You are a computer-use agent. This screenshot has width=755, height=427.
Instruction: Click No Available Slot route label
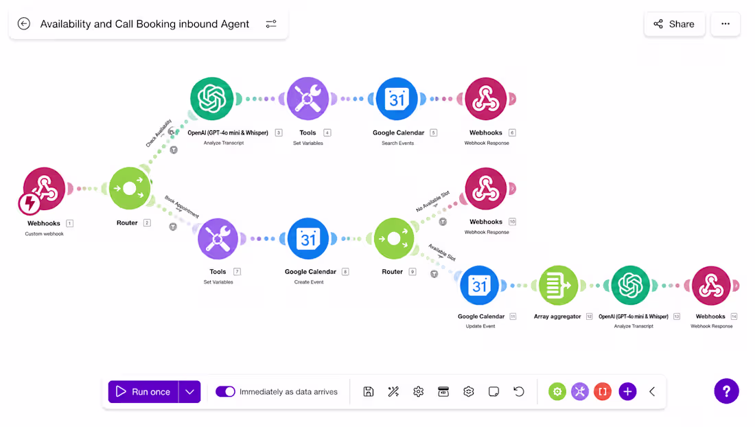(x=432, y=201)
